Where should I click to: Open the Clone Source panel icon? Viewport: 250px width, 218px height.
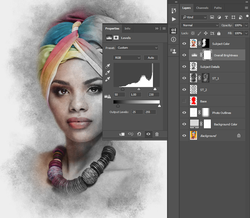click(x=173, y=51)
